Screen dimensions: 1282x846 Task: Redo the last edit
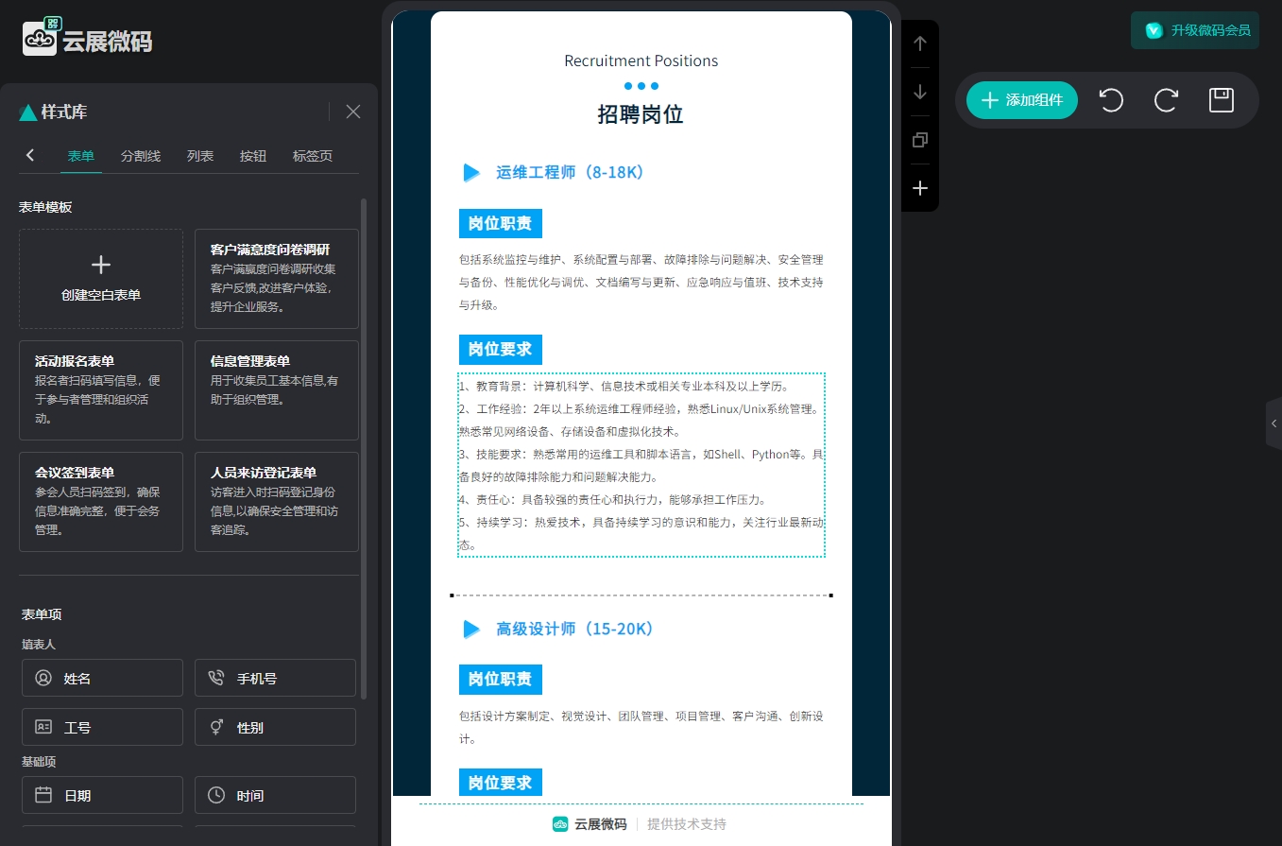tap(1167, 100)
